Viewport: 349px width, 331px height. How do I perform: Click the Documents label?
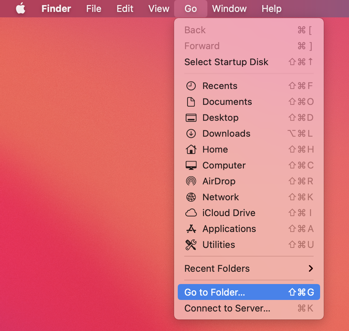click(227, 102)
